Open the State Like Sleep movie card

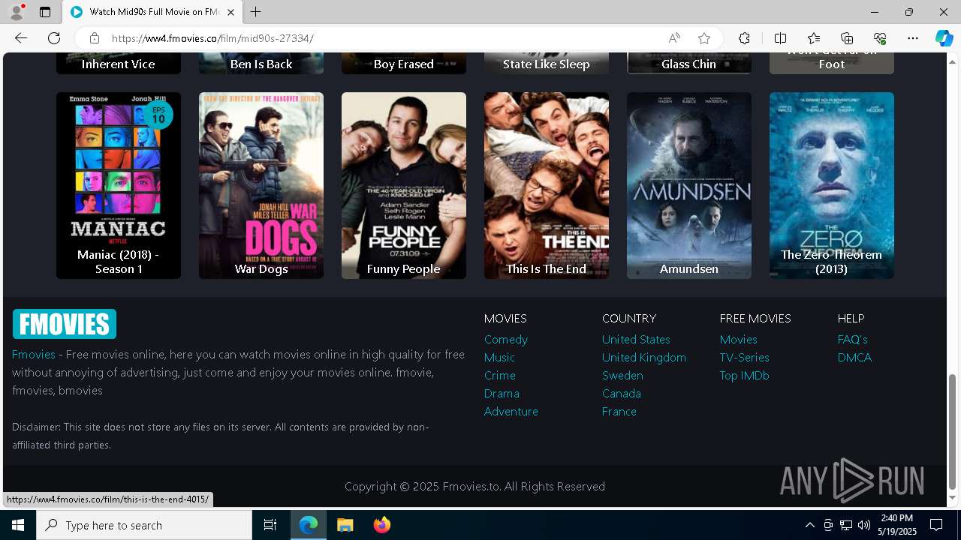coord(547,63)
